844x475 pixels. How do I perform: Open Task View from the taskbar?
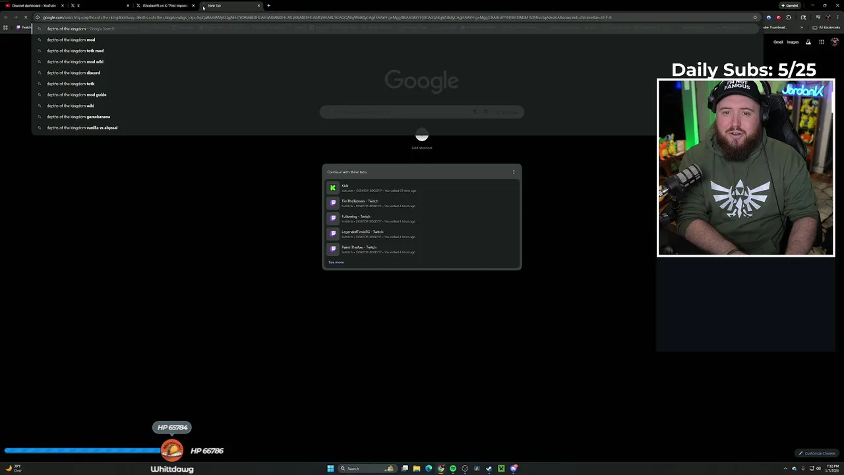(405, 468)
